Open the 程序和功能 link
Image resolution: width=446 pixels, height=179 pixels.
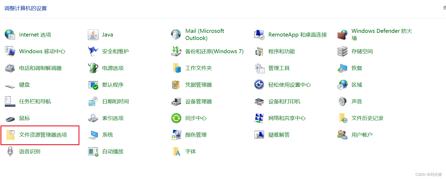coord(282,51)
